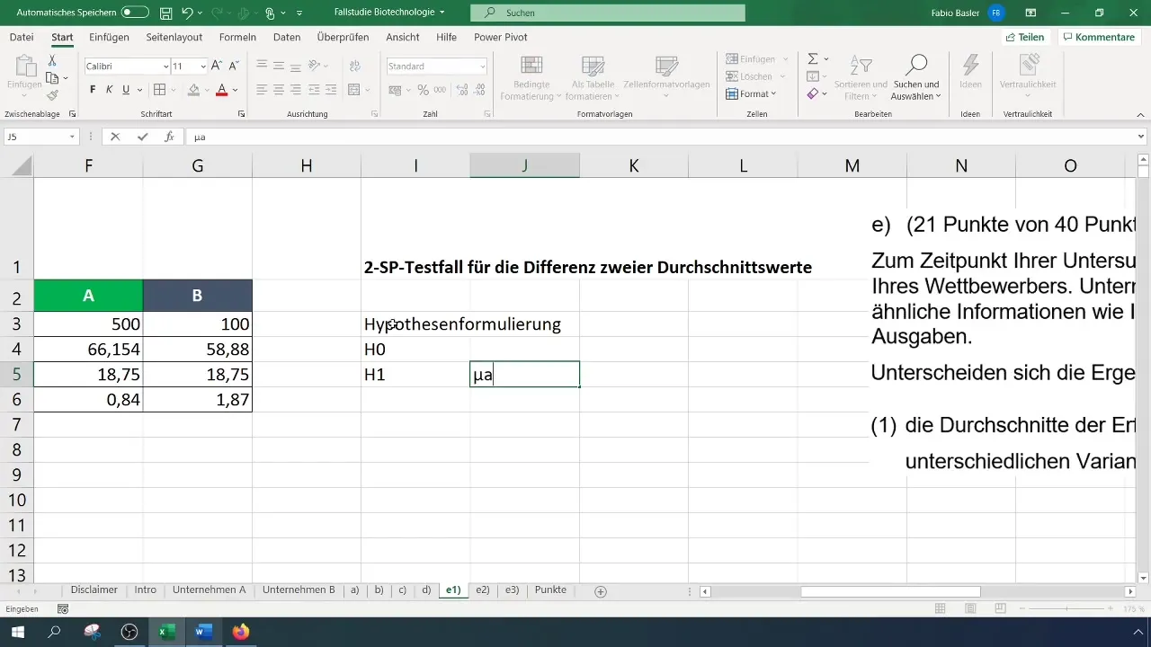Open the Power Pivot ribbon tab
1151x647 pixels.
point(501,37)
